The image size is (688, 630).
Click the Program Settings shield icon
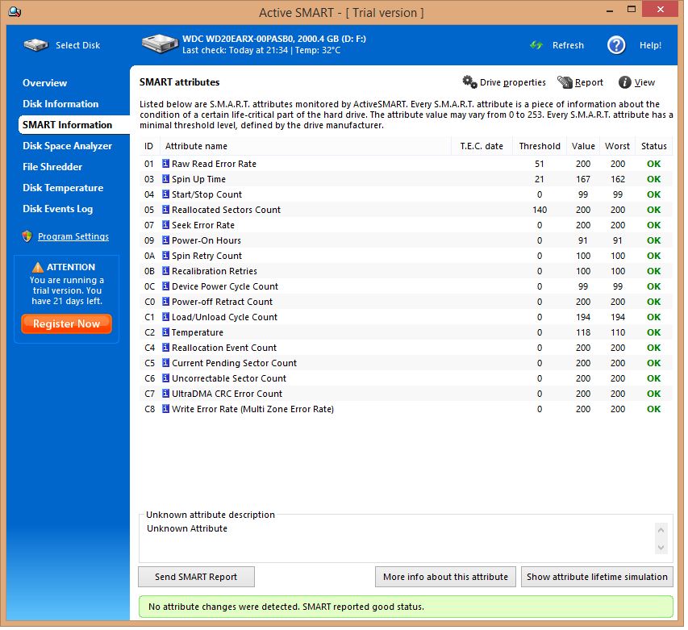point(27,237)
